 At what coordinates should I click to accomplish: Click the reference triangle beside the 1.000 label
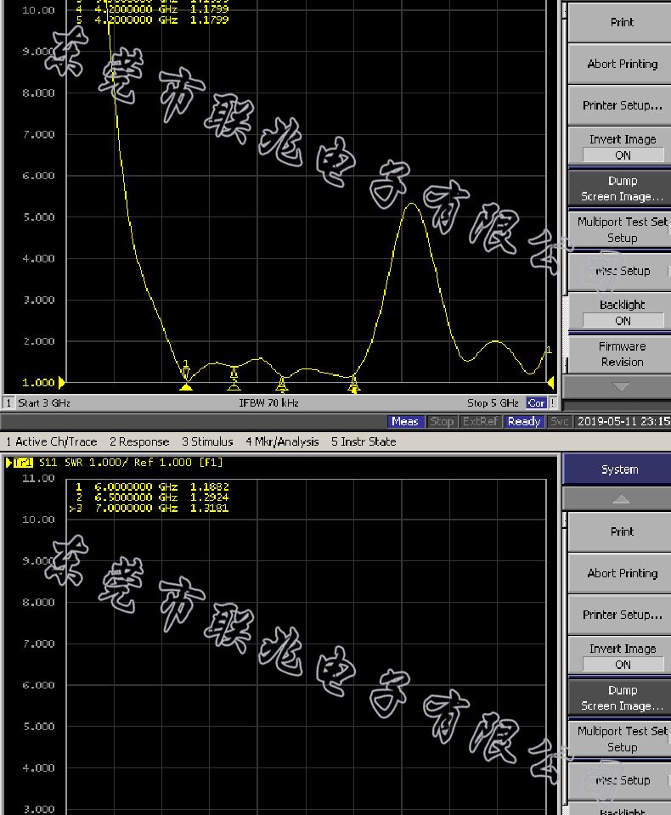tap(61, 383)
